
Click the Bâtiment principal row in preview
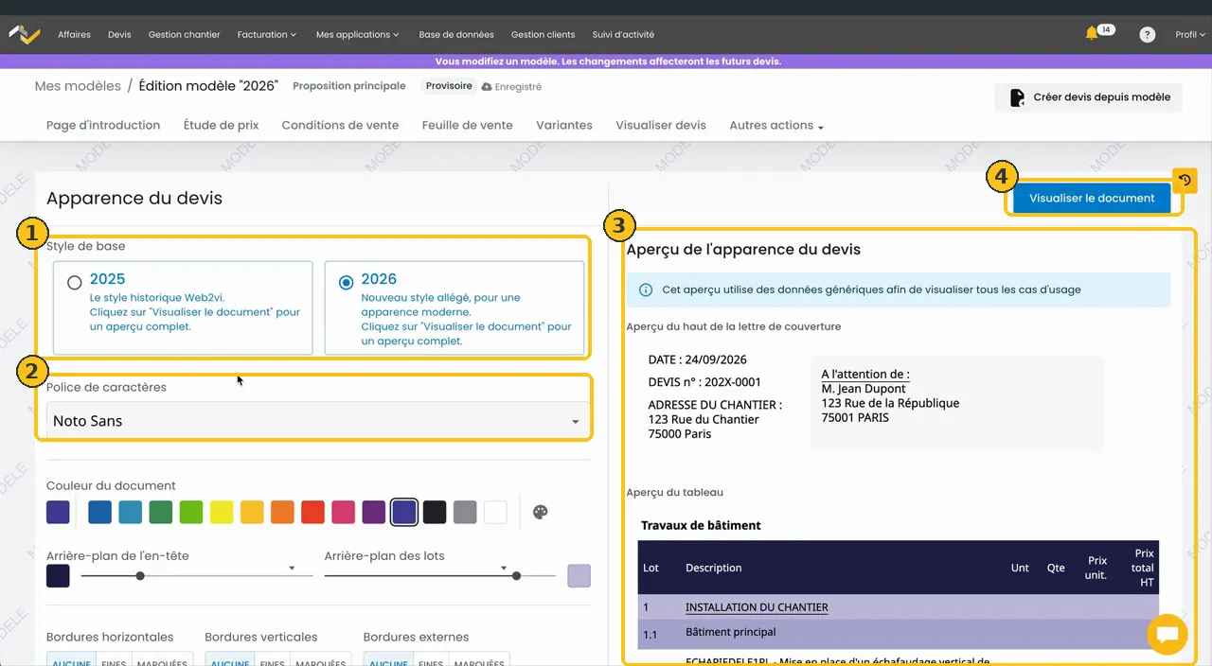pos(898,633)
